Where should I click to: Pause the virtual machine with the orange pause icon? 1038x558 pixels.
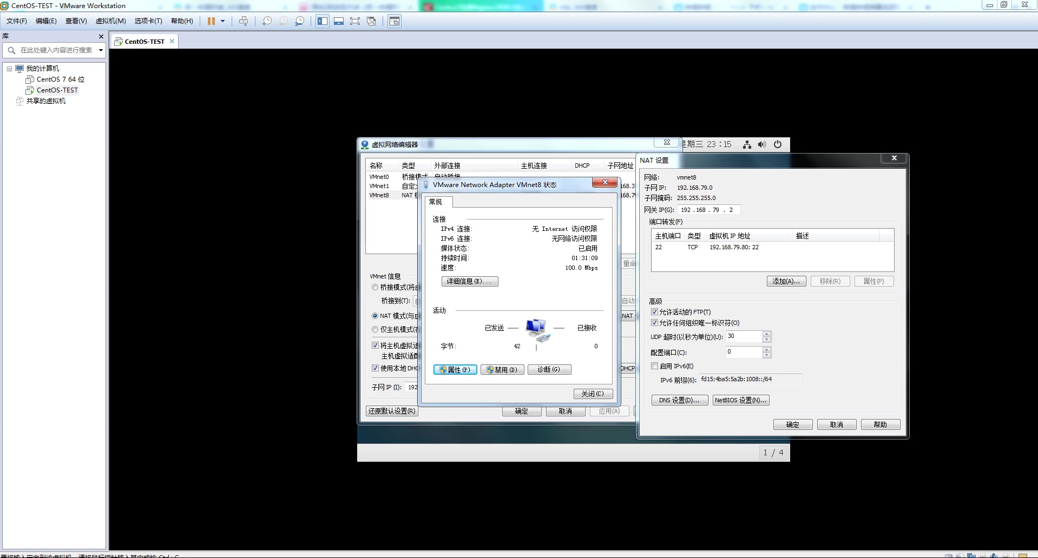click(211, 21)
